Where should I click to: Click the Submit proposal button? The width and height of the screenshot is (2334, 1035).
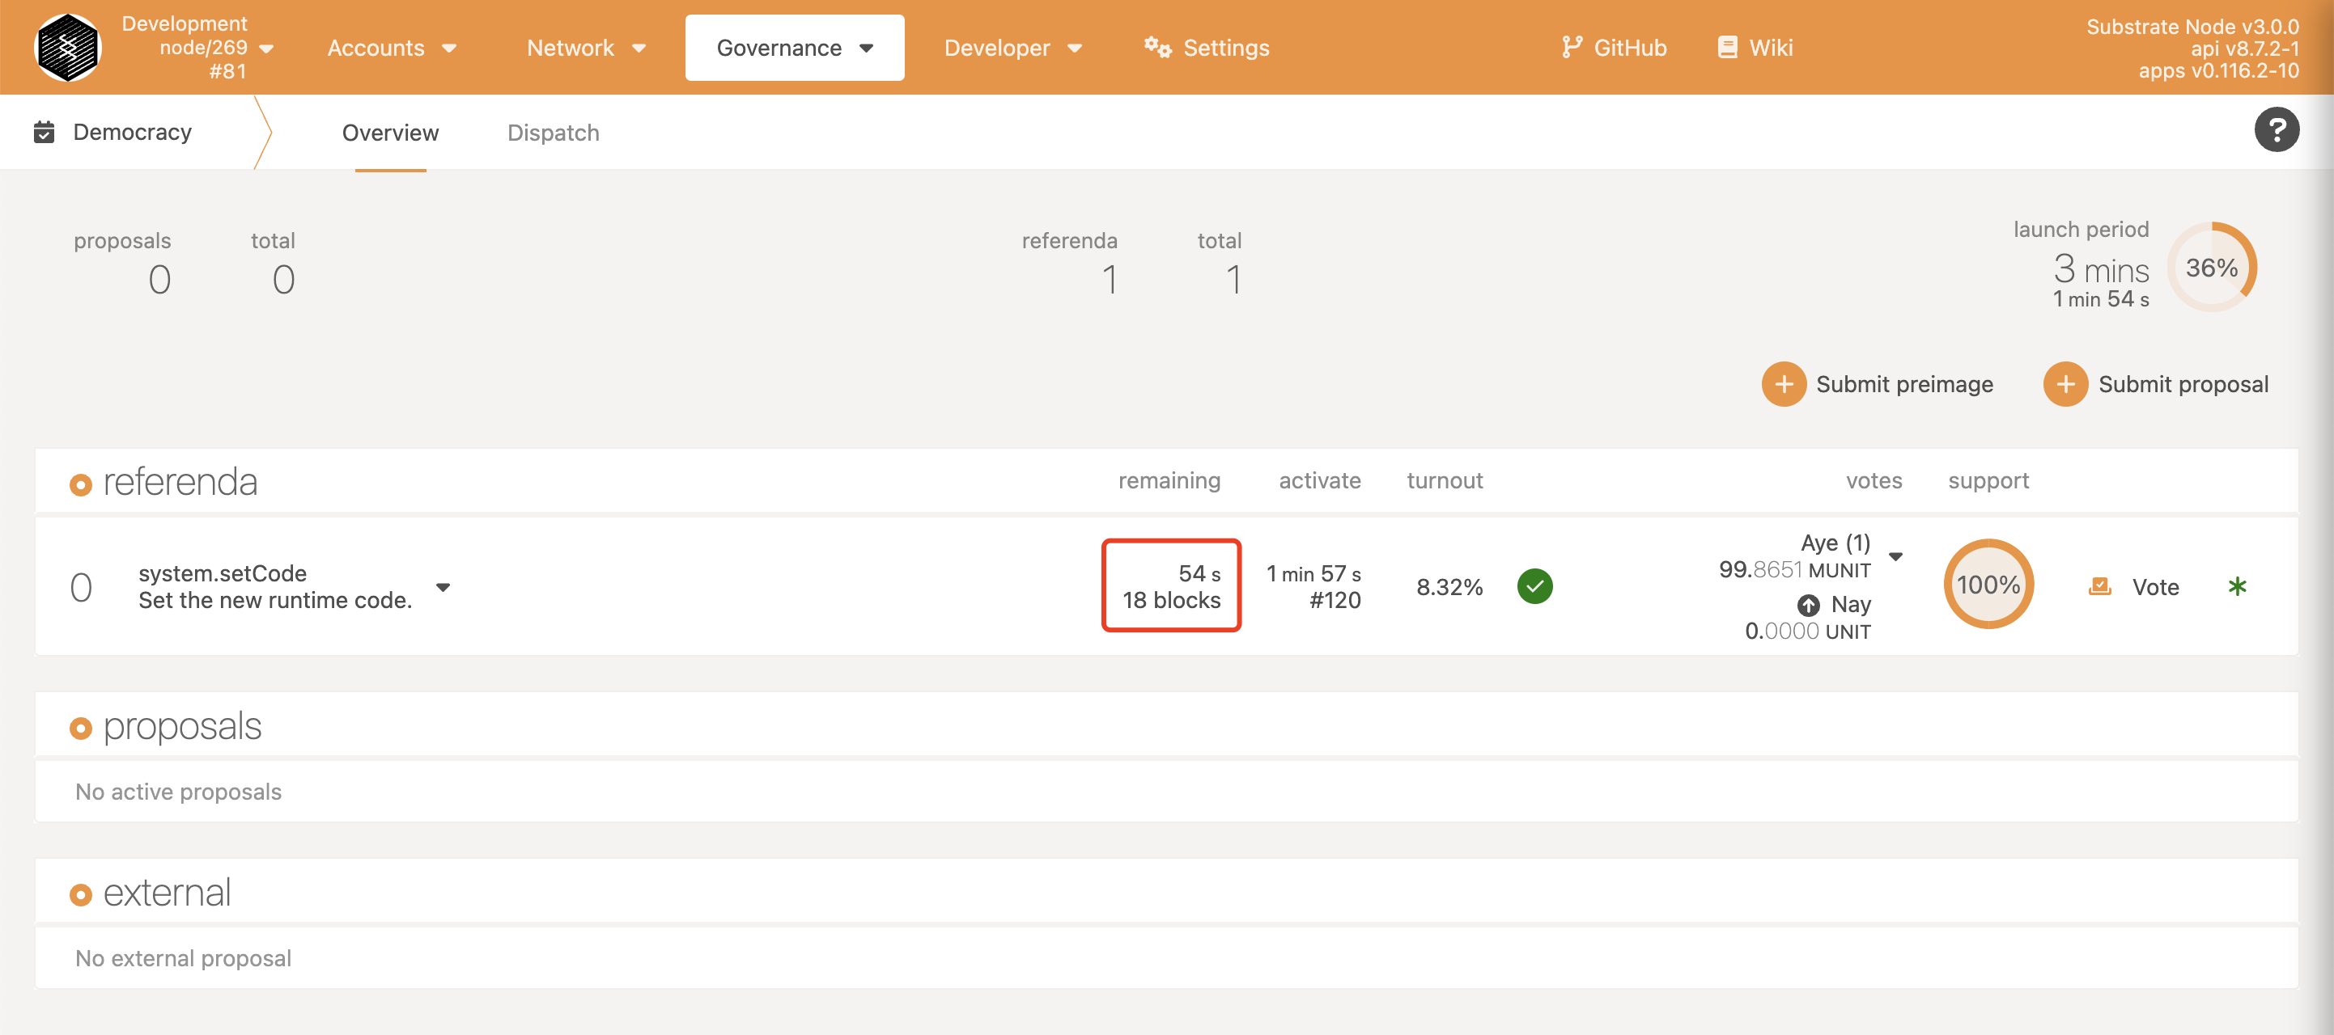[2157, 383]
